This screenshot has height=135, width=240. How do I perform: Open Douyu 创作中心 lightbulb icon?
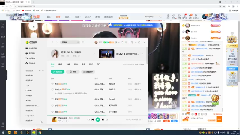[196, 16]
